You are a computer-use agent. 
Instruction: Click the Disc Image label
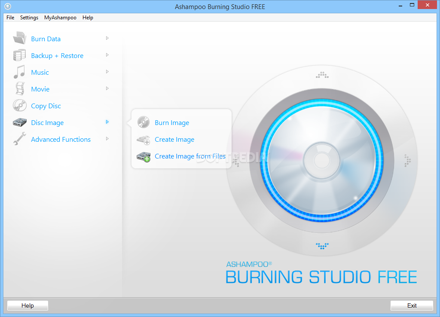[x=47, y=123]
